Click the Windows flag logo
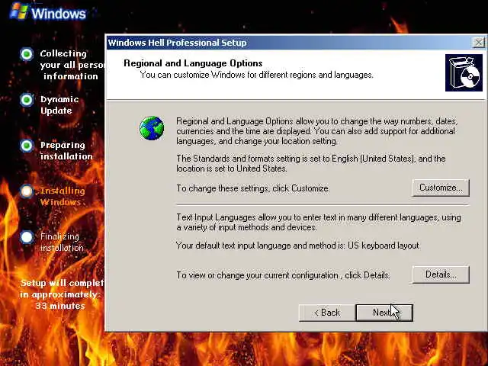Screen dimensions: 488x366 click(x=19, y=11)
